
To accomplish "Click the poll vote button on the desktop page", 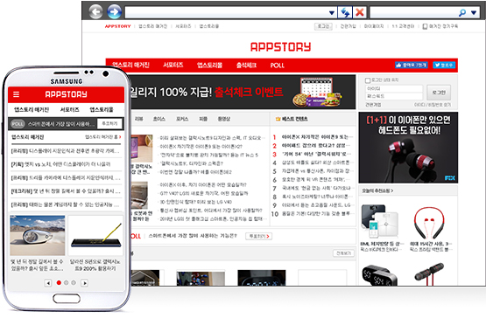I will [259, 236].
